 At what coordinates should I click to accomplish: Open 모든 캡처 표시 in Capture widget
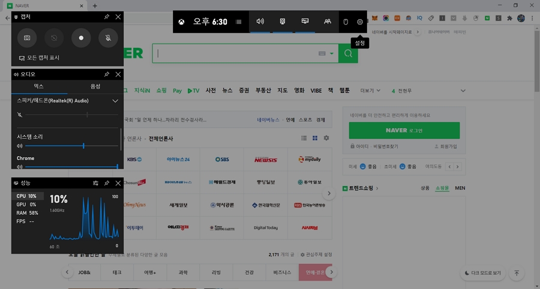tap(39, 57)
